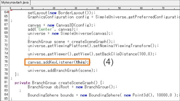
Task: Click the closing brace on line 79
Action: (16, 74)
